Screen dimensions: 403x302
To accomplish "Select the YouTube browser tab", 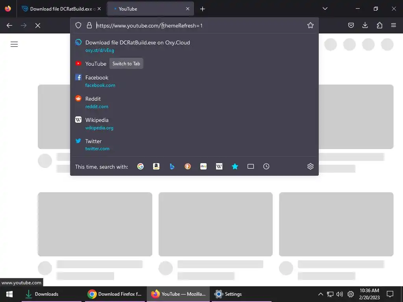I will coord(150,9).
